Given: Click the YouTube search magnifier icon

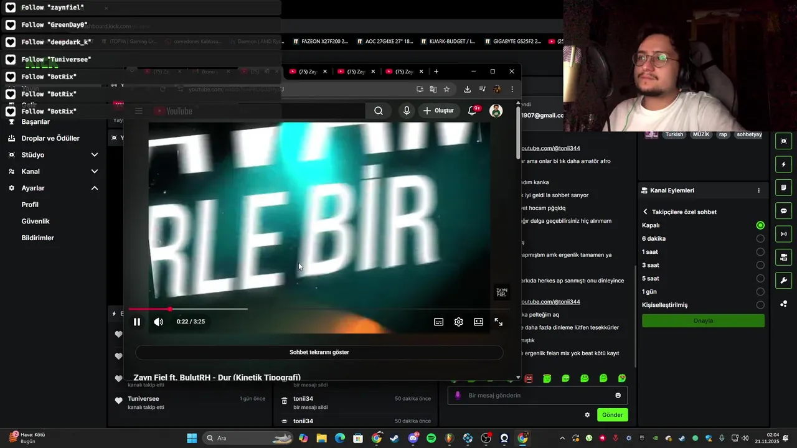Looking at the screenshot, I should click(x=379, y=111).
